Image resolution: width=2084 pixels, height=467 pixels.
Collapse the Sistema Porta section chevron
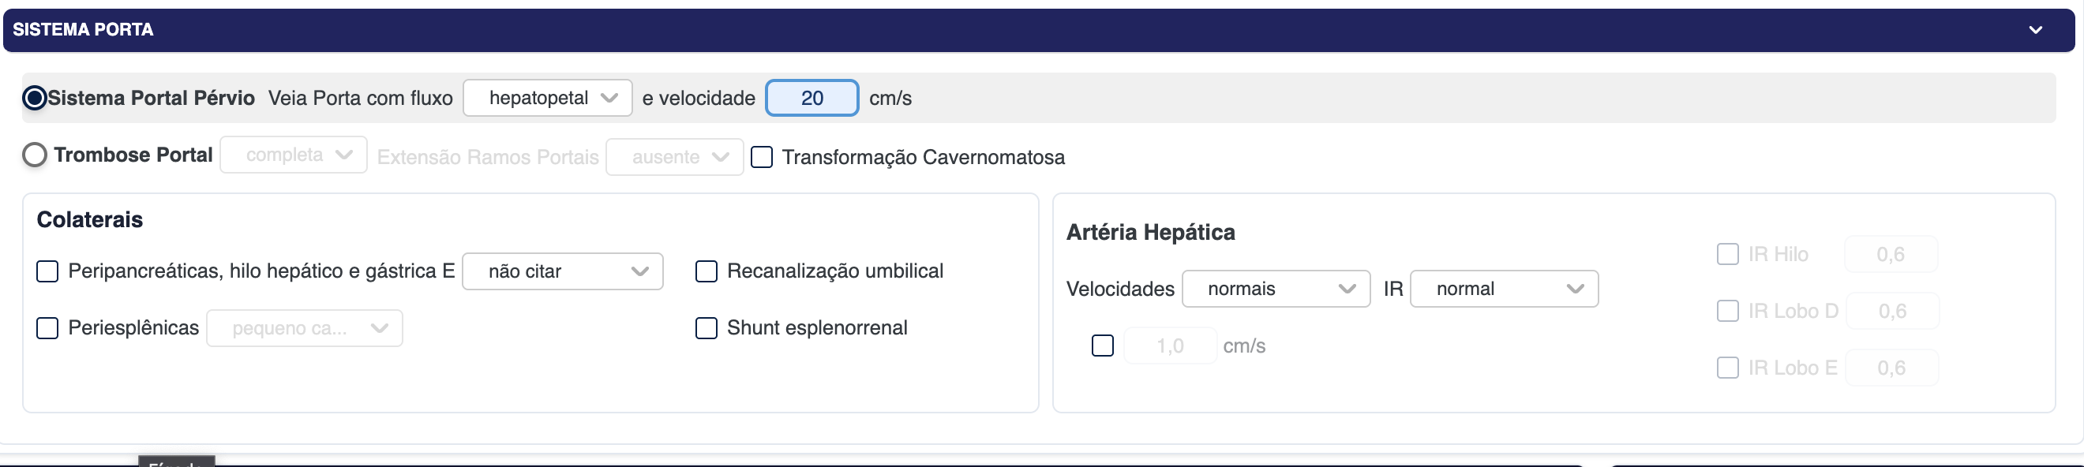coord(2036,30)
